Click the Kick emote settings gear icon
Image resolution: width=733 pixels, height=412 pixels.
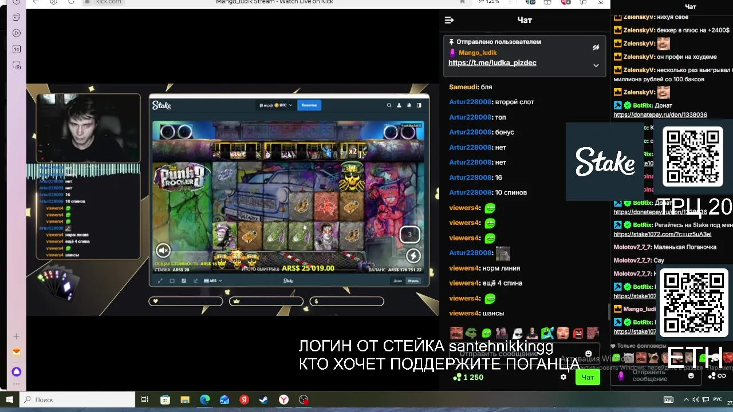563,377
